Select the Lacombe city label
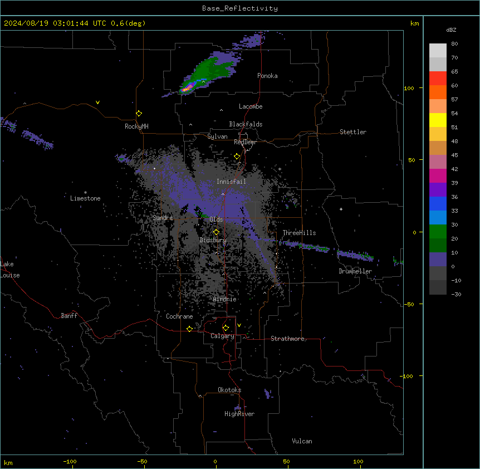This screenshot has height=469, width=480. click(x=251, y=106)
